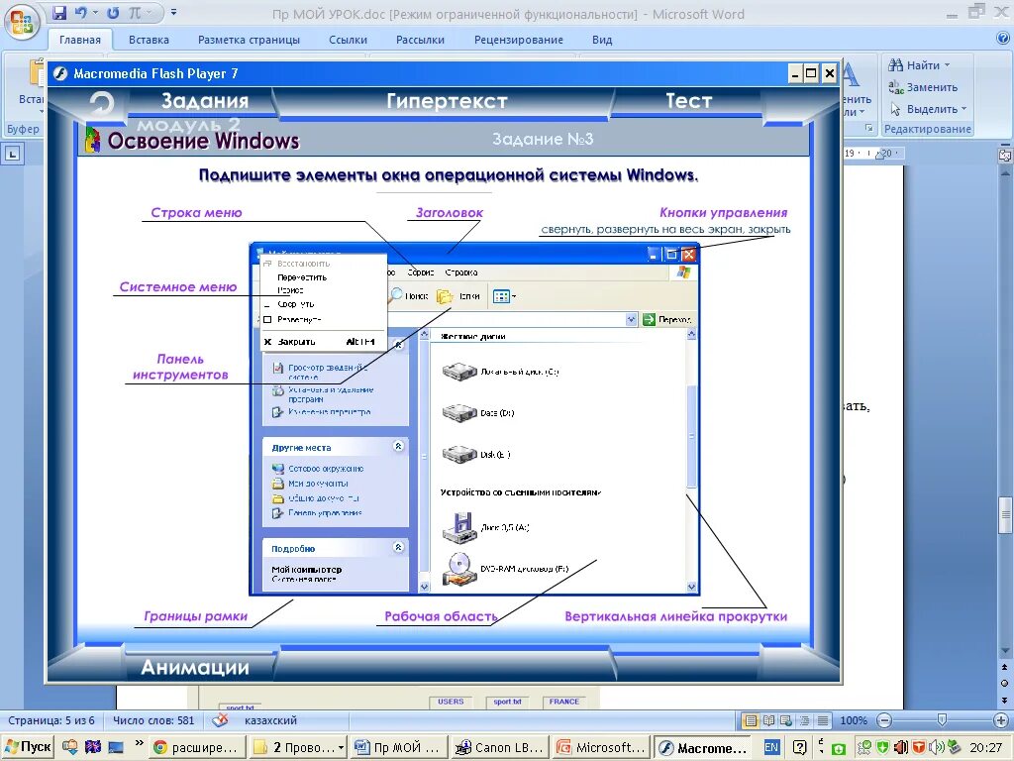Switch to Draft view
The height and width of the screenshot is (761, 1014).
(823, 720)
